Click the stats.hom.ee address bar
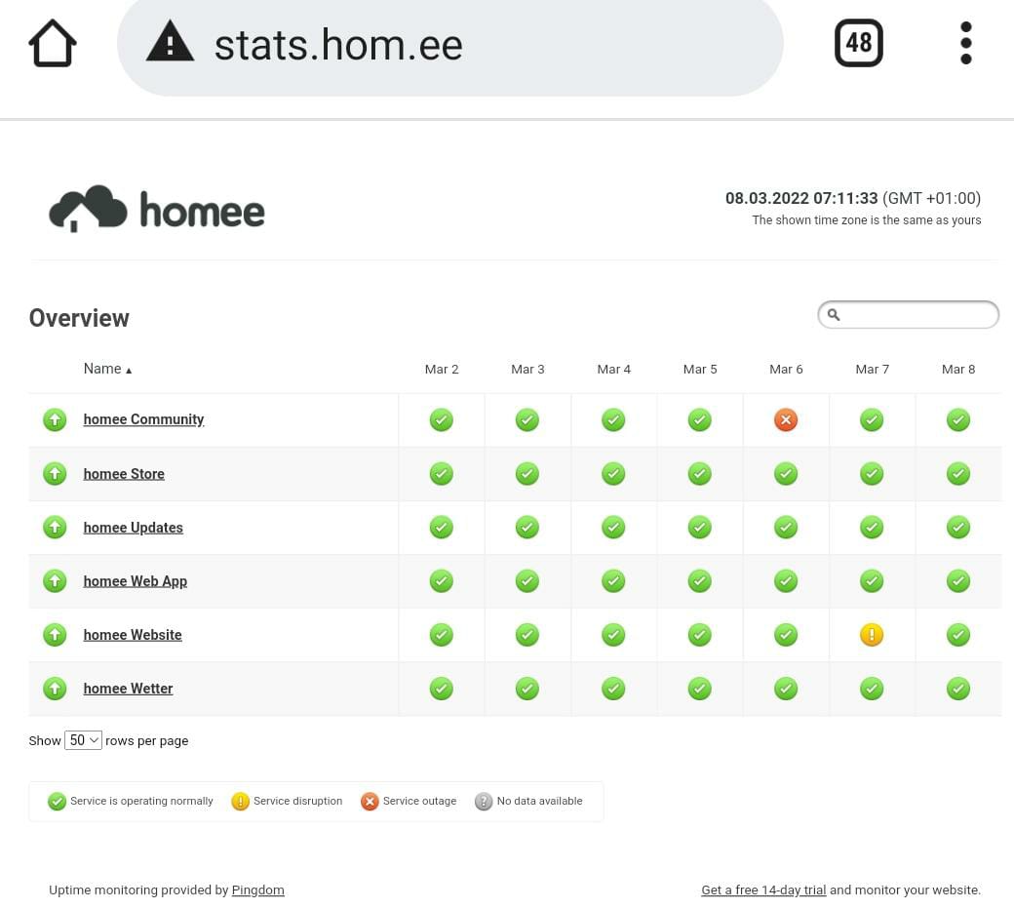The width and height of the screenshot is (1014, 909). (450, 45)
